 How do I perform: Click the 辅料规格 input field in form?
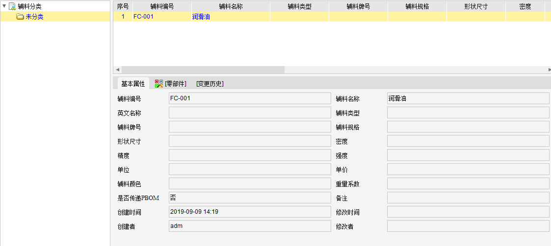click(468, 127)
